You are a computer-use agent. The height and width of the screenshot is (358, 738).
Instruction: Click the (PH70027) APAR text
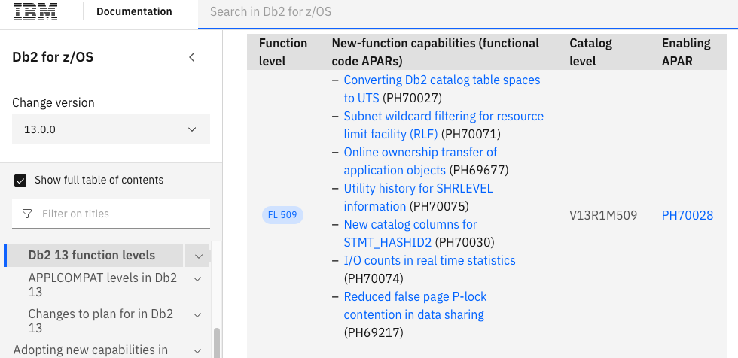pos(413,98)
